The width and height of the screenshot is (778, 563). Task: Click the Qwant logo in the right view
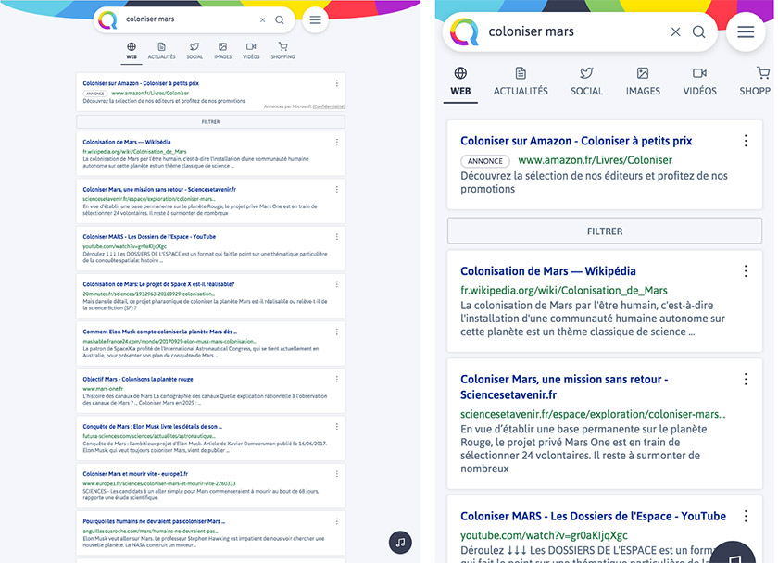464,32
